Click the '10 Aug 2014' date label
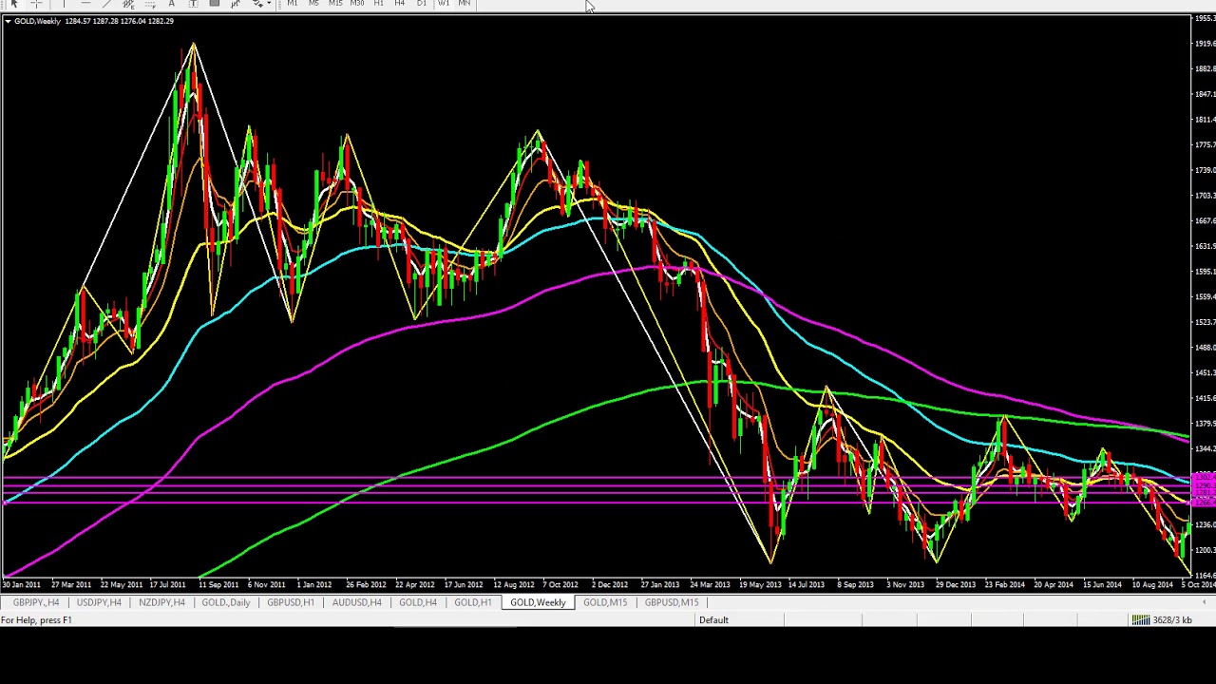Image resolution: width=1216 pixels, height=684 pixels. click(1152, 585)
